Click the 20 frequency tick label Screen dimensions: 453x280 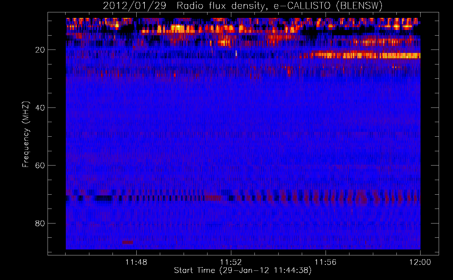tap(40, 50)
